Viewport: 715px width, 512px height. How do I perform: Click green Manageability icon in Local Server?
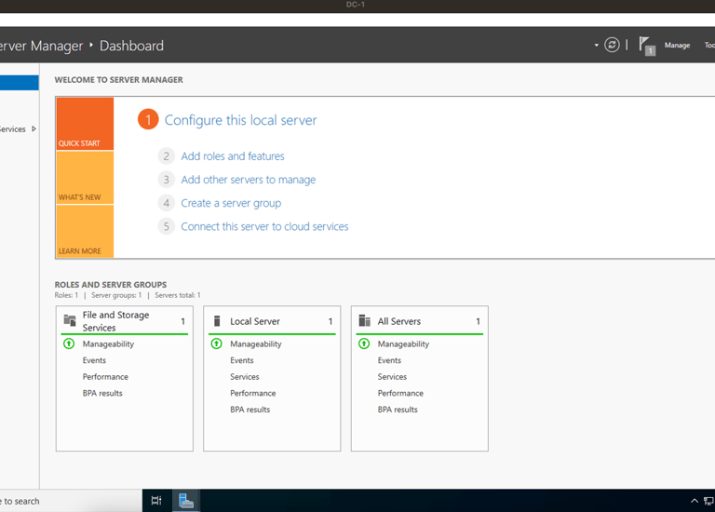click(217, 344)
